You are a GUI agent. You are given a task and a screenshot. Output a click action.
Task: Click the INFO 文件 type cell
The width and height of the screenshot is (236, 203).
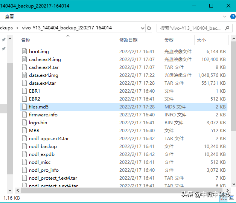pos(175,115)
